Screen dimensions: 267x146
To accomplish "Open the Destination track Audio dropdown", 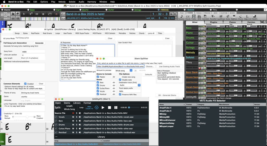I will coord(130,85).
